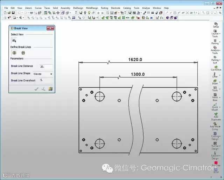
Task: Select horizontal break lines option
Action: [23, 53]
